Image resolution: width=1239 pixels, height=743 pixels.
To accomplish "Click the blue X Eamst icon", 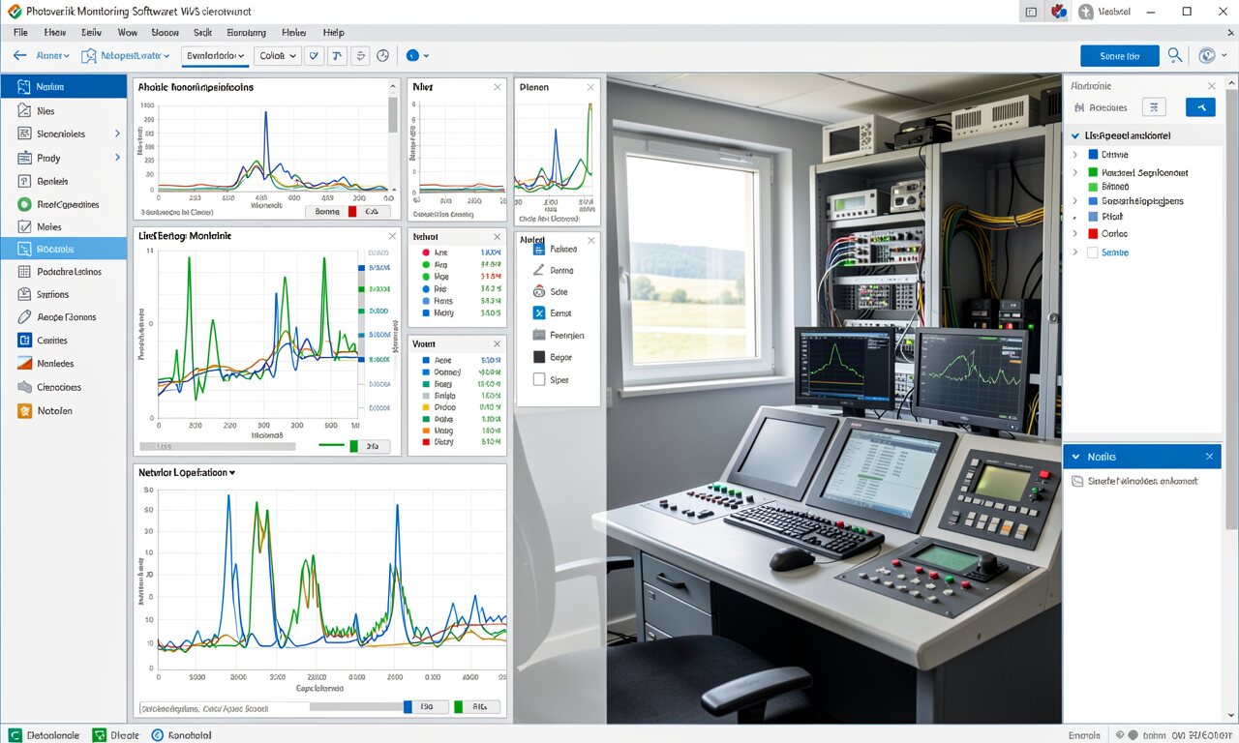I will pyautogui.click(x=539, y=313).
